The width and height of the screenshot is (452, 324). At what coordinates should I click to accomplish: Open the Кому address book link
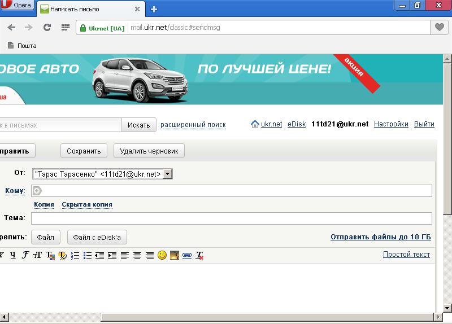click(x=15, y=191)
